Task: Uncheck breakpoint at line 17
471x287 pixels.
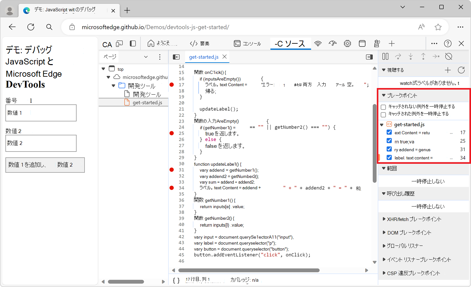Action: (389, 132)
